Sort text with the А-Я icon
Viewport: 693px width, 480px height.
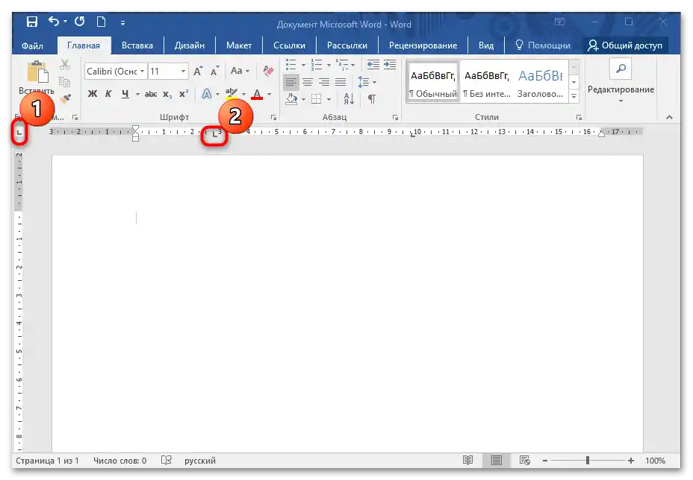(349, 99)
